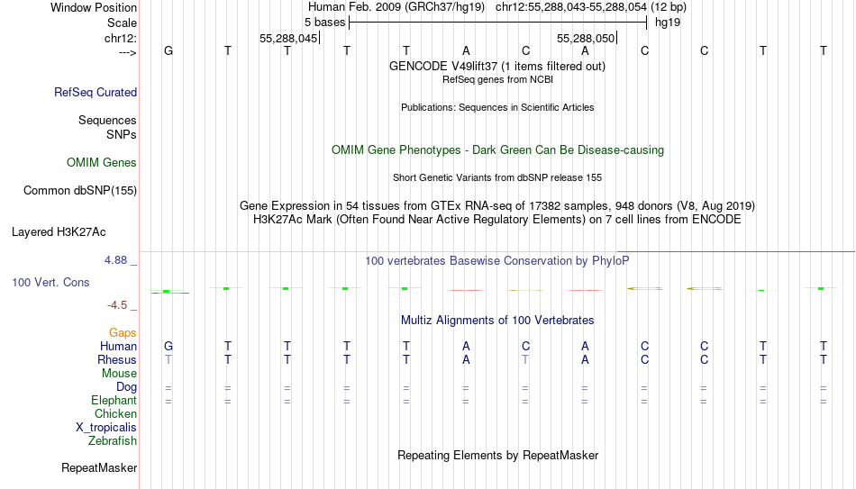Click Short Genetic Variants from dbSNP title
Viewport: 856px width, 489px height.
point(497,178)
